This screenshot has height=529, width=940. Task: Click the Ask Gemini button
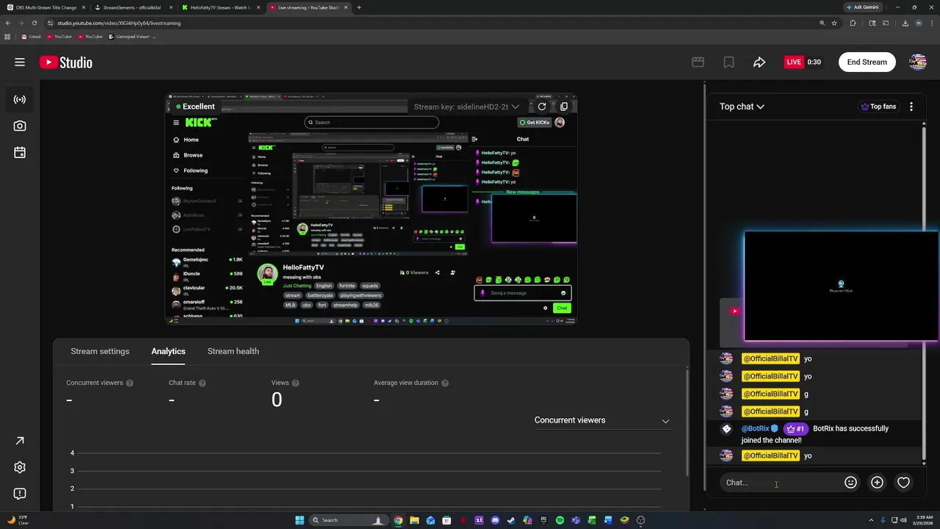pos(864,7)
